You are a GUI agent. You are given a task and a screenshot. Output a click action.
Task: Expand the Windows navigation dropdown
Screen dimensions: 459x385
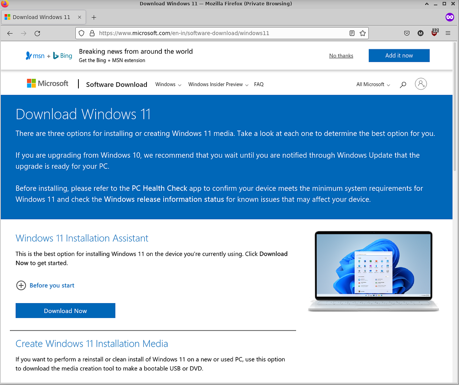click(x=168, y=84)
